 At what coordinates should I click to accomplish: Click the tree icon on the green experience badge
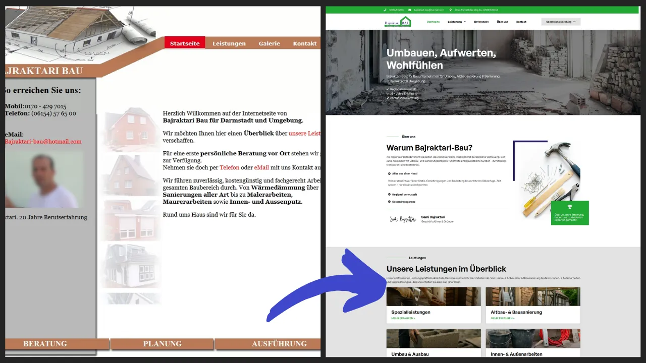[x=570, y=206]
